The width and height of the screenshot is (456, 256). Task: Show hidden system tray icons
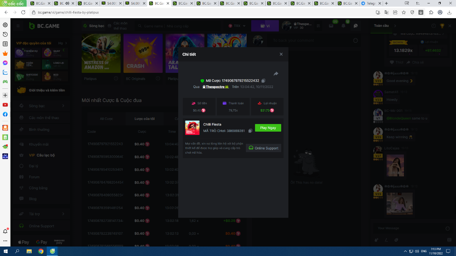[405, 251]
